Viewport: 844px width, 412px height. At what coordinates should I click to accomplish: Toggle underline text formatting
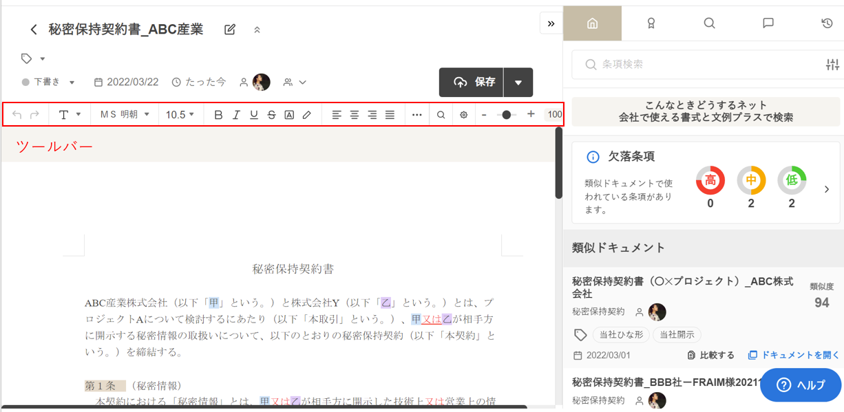(x=254, y=115)
